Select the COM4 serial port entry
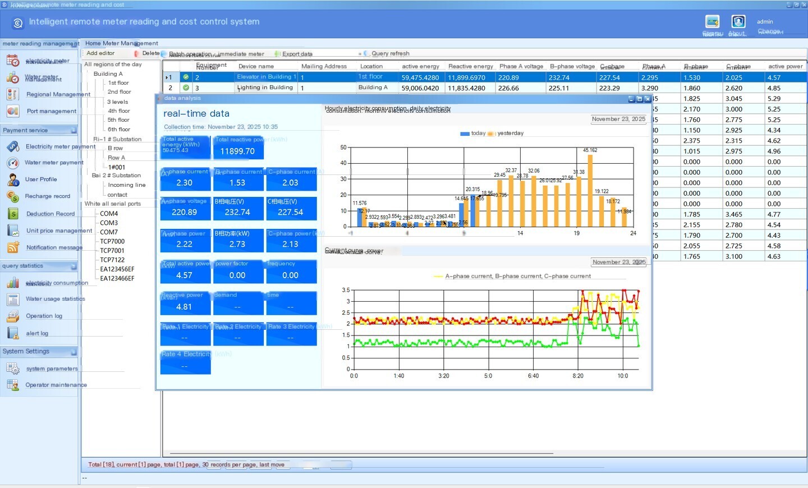The height and width of the screenshot is (488, 808). coord(109,214)
